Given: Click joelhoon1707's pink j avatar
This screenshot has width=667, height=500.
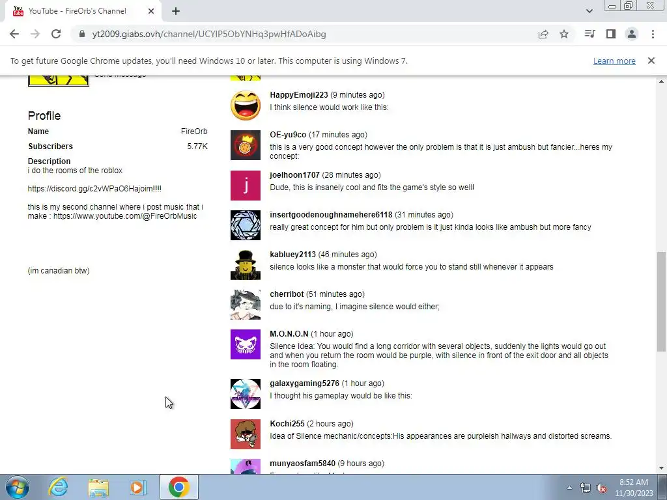Looking at the screenshot, I should [x=246, y=186].
